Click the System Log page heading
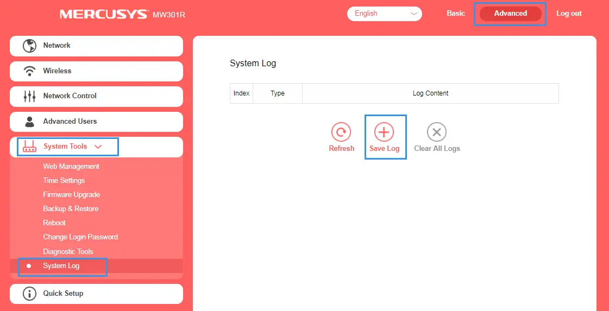Screen dimensions: 609x311 pos(253,64)
